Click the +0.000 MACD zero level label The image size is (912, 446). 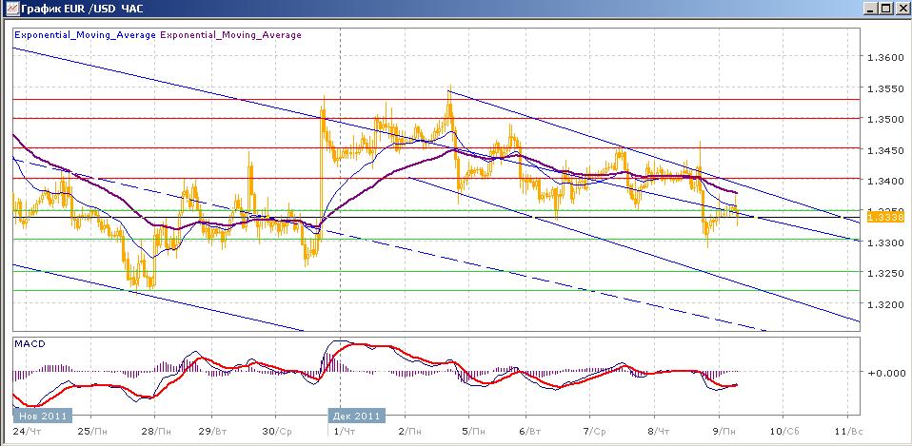[884, 373]
